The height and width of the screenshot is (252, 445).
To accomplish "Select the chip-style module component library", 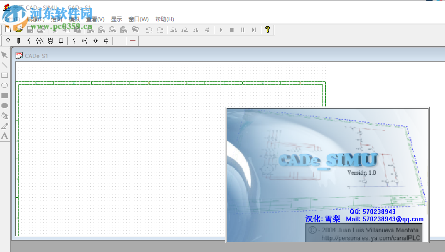I will [x=61, y=41].
